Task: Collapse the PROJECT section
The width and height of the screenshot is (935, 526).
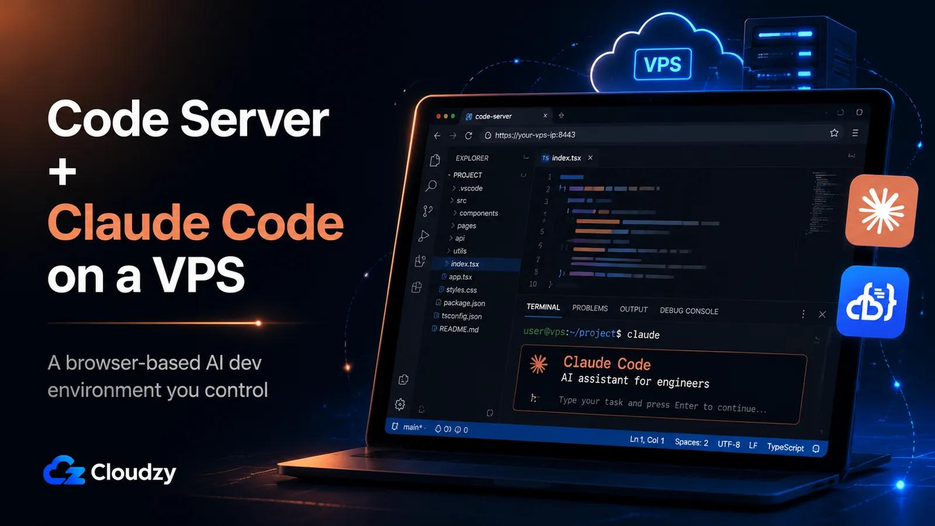Action: 465,175
